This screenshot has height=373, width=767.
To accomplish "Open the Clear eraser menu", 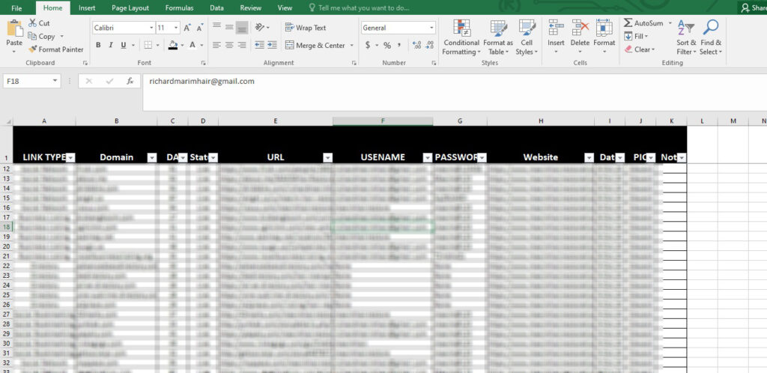I will coord(640,49).
